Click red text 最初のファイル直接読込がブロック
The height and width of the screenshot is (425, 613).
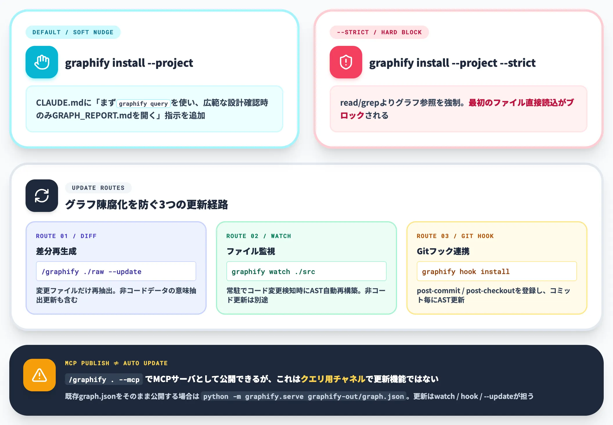pos(457,109)
